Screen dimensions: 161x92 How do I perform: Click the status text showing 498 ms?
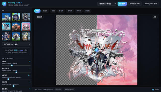44,90
